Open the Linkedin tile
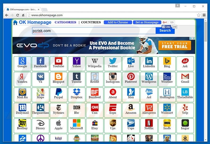This screenshot has width=210, height=144. coord(149,64)
